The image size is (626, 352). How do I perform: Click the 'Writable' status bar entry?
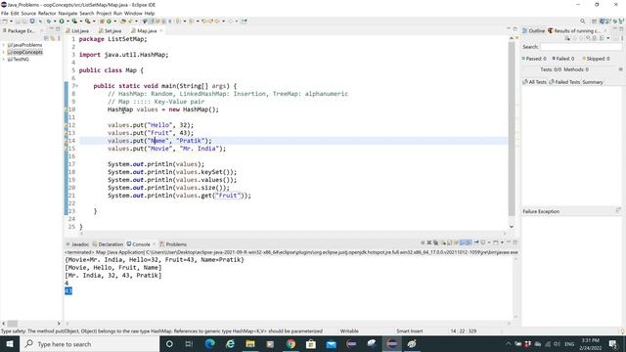tap(349, 330)
